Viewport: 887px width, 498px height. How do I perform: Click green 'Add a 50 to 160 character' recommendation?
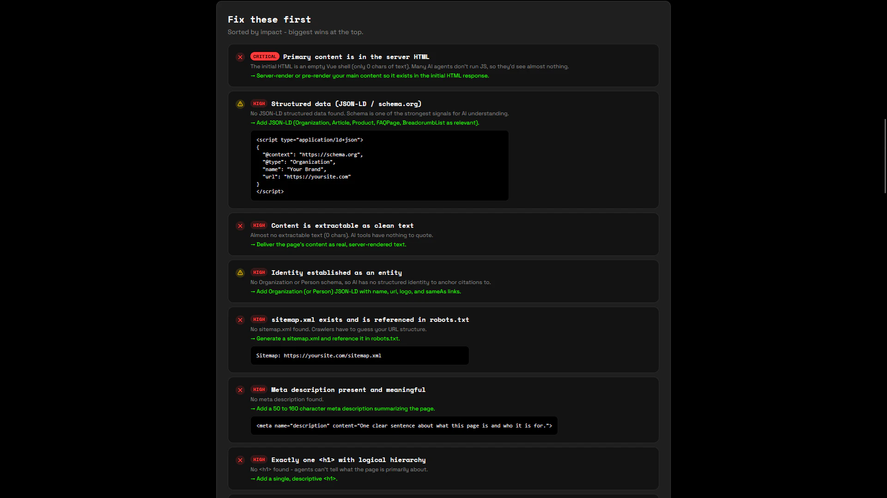[343, 409]
